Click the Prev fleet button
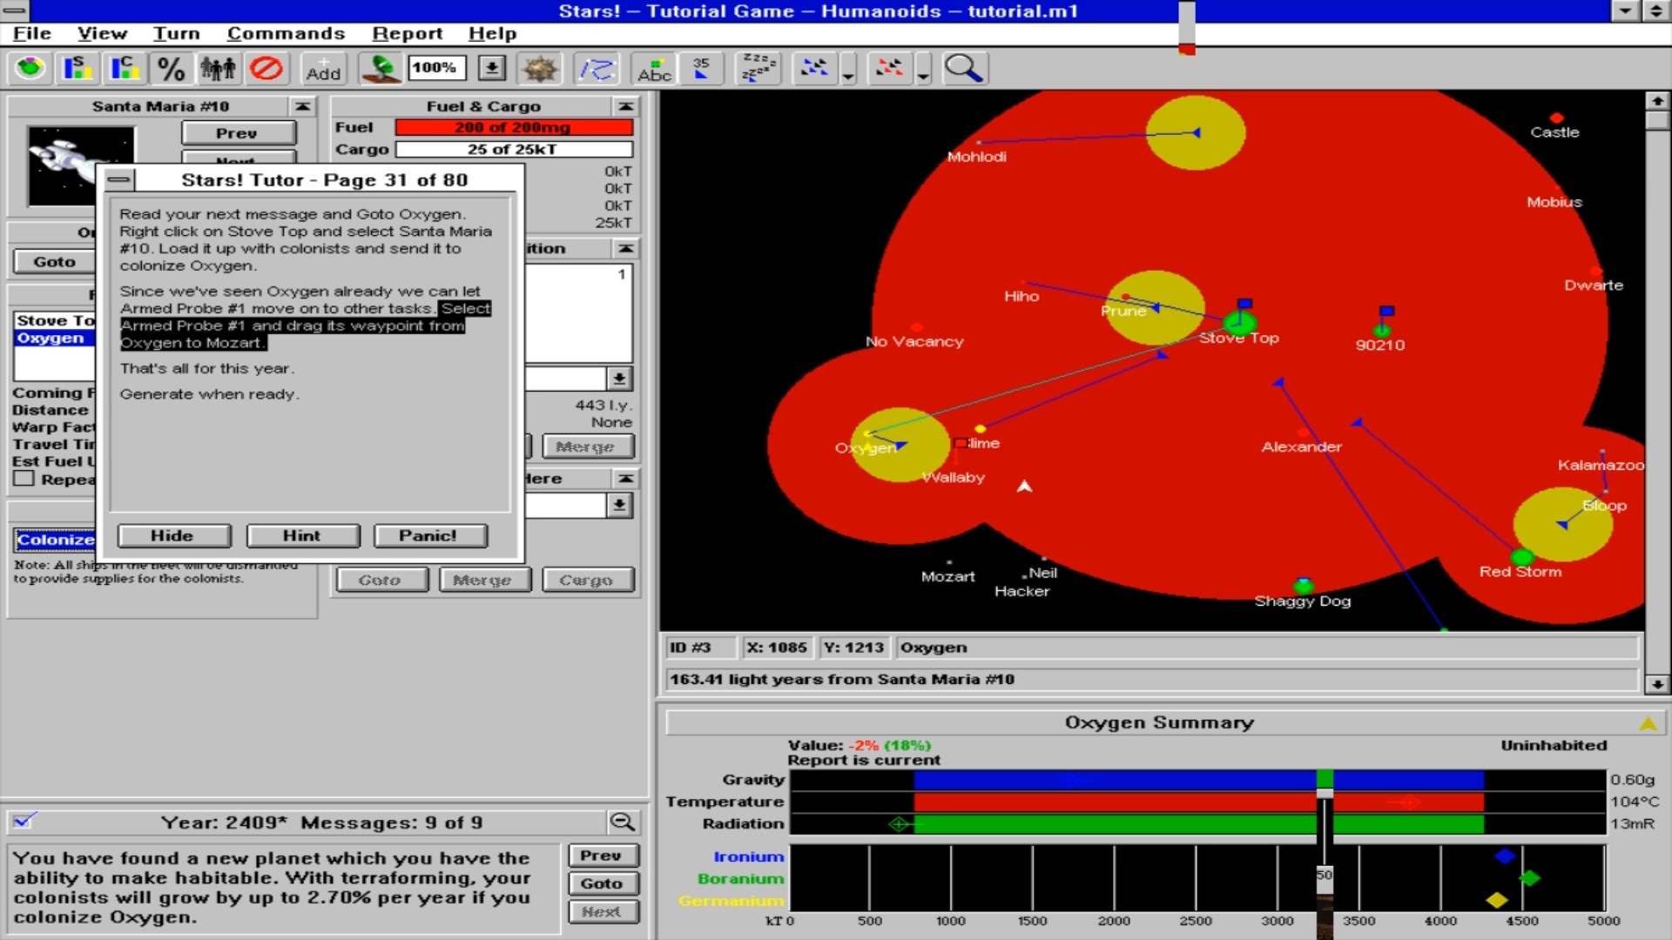Image resolution: width=1672 pixels, height=940 pixels. coord(238,133)
